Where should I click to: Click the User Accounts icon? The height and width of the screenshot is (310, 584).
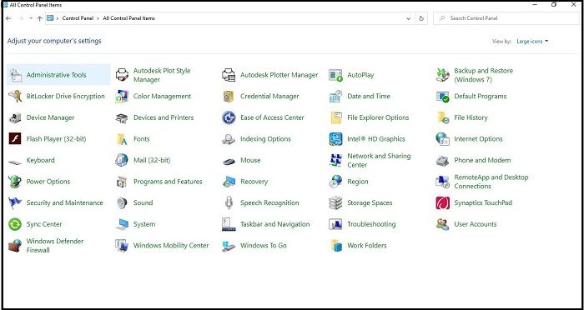[442, 224]
